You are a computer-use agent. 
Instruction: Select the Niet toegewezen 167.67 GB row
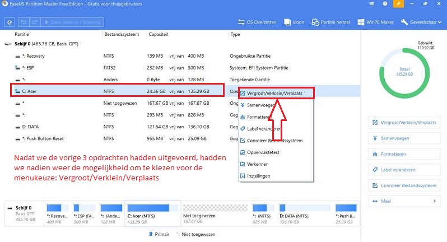tap(181, 103)
